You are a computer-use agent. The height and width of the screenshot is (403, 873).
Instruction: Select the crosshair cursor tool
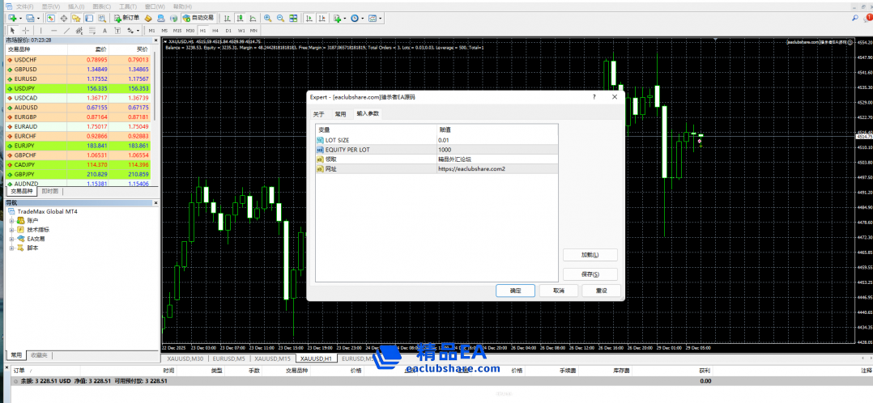26,30
